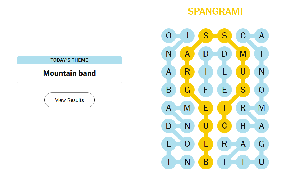Viewport: 291px width, 187px height.
Task: Click the blue E tile
Action: (224, 90)
